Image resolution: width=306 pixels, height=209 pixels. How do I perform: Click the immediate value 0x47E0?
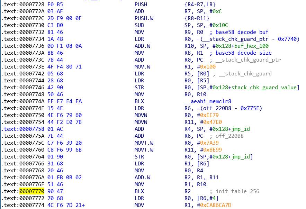tap(213, 122)
